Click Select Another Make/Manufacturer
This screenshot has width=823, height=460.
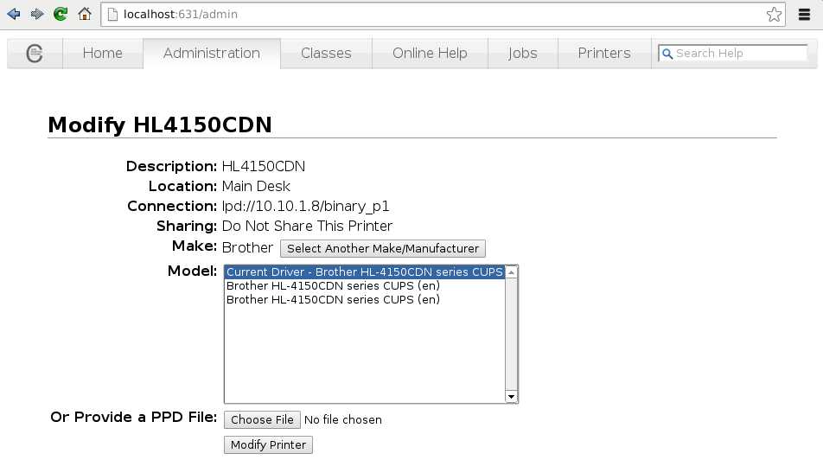tap(383, 248)
